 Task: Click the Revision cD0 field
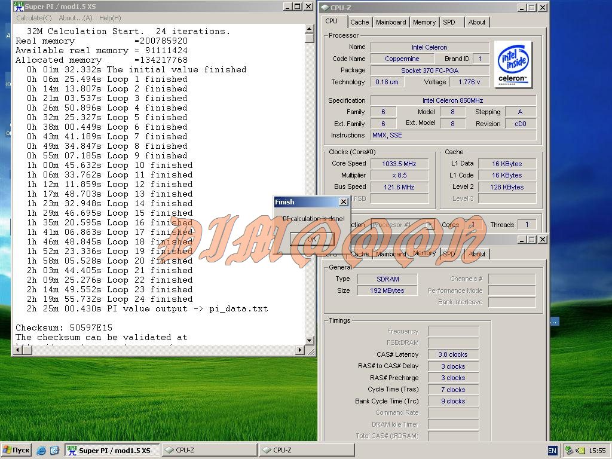521,124
